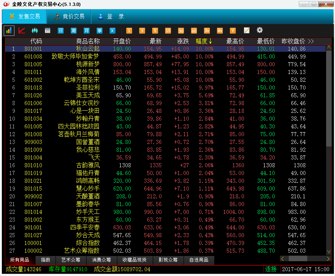335x276 pixels.
Task: Click the horizontal scrollbar thumb
Action: pyautogui.click(x=298, y=259)
